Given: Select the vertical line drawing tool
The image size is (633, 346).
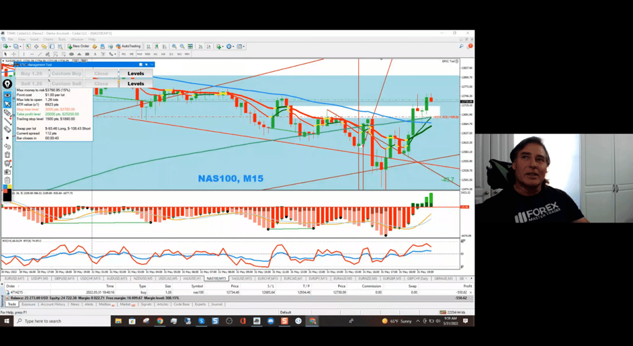Looking at the screenshot, I should (24, 54).
